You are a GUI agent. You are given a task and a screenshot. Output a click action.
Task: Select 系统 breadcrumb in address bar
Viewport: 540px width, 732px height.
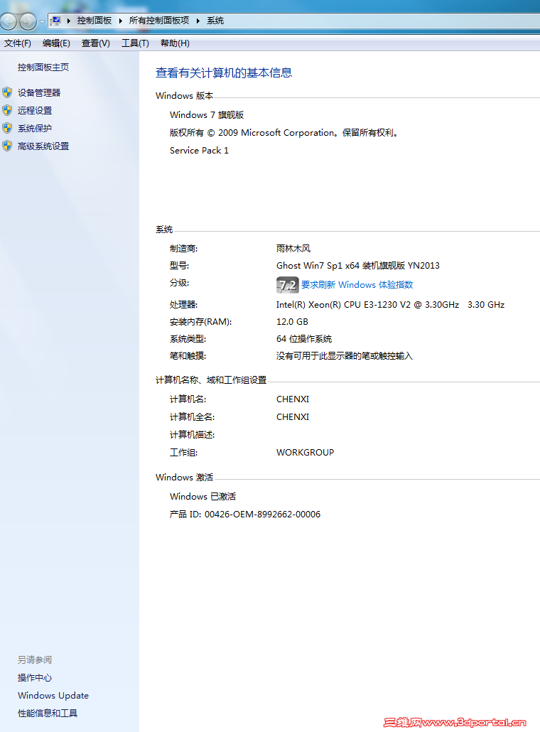(x=215, y=21)
